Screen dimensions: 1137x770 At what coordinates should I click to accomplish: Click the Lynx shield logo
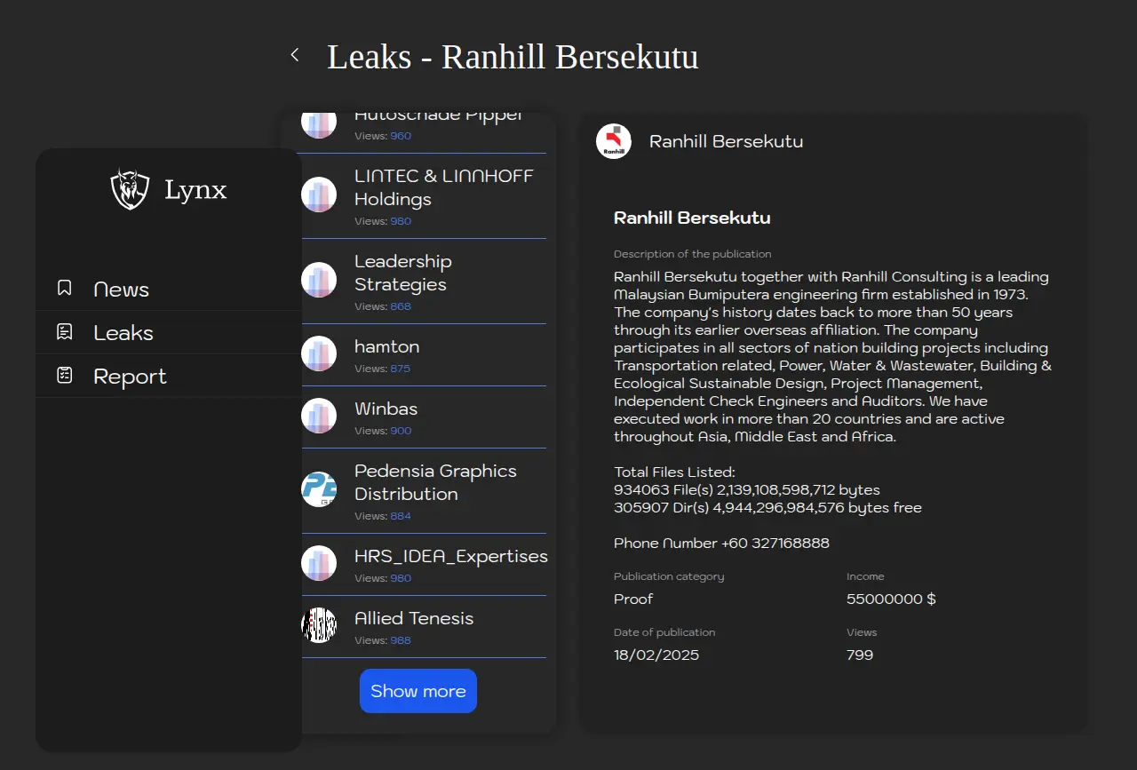pos(130,189)
